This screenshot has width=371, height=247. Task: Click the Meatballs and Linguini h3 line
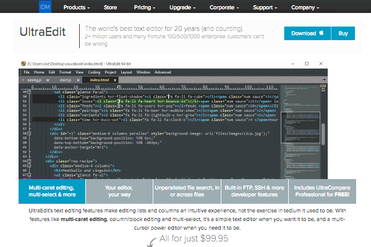pos(87,170)
